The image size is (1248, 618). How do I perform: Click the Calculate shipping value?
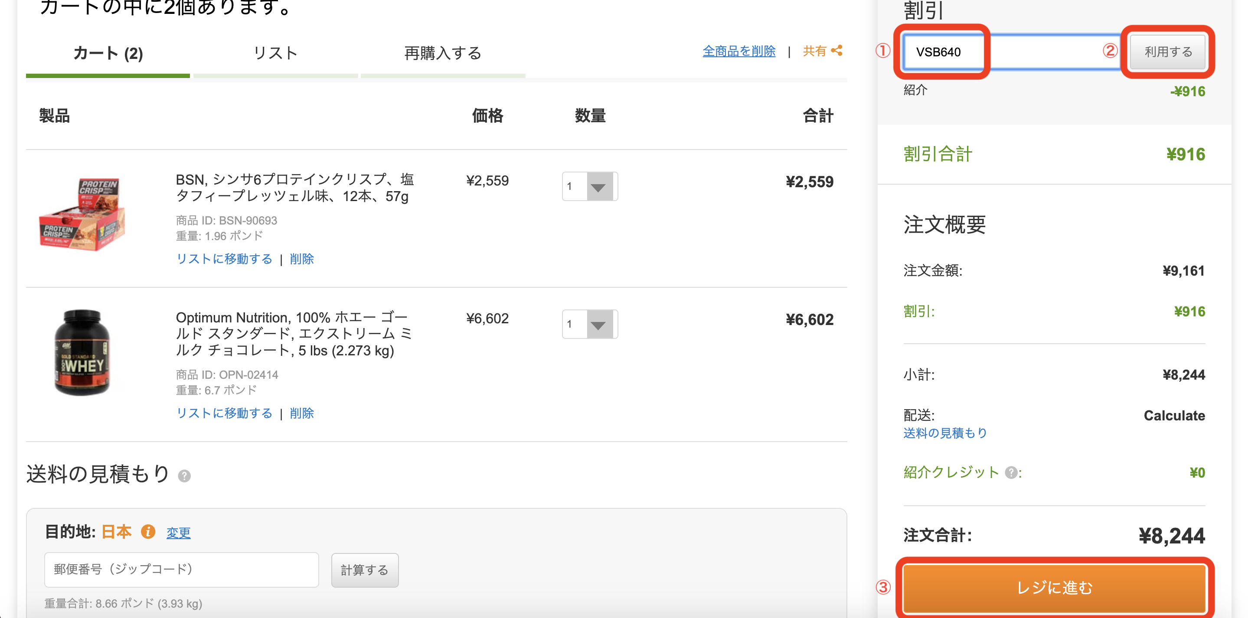[x=1174, y=416]
